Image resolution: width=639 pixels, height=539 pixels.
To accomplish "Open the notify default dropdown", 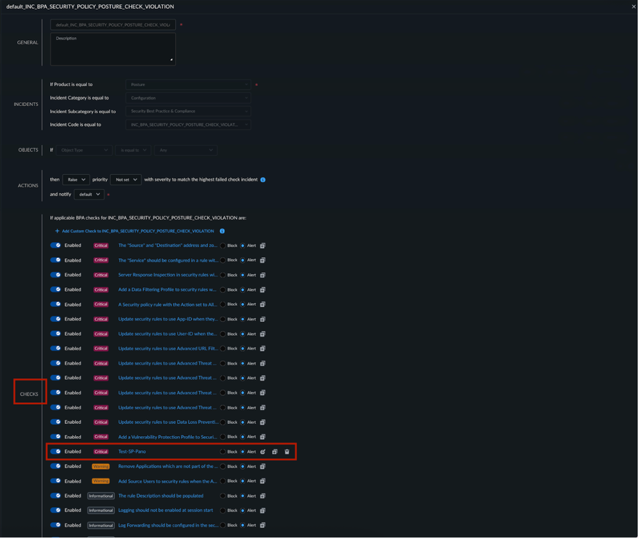I will click(x=90, y=194).
